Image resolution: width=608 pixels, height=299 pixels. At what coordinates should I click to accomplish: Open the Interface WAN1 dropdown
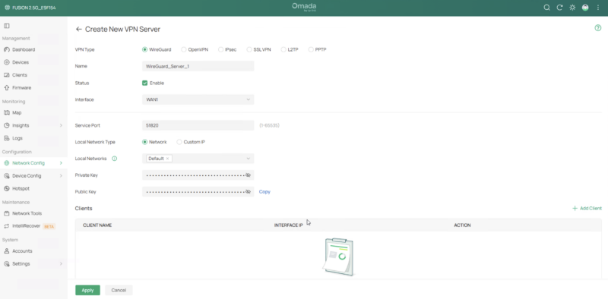[x=198, y=99]
